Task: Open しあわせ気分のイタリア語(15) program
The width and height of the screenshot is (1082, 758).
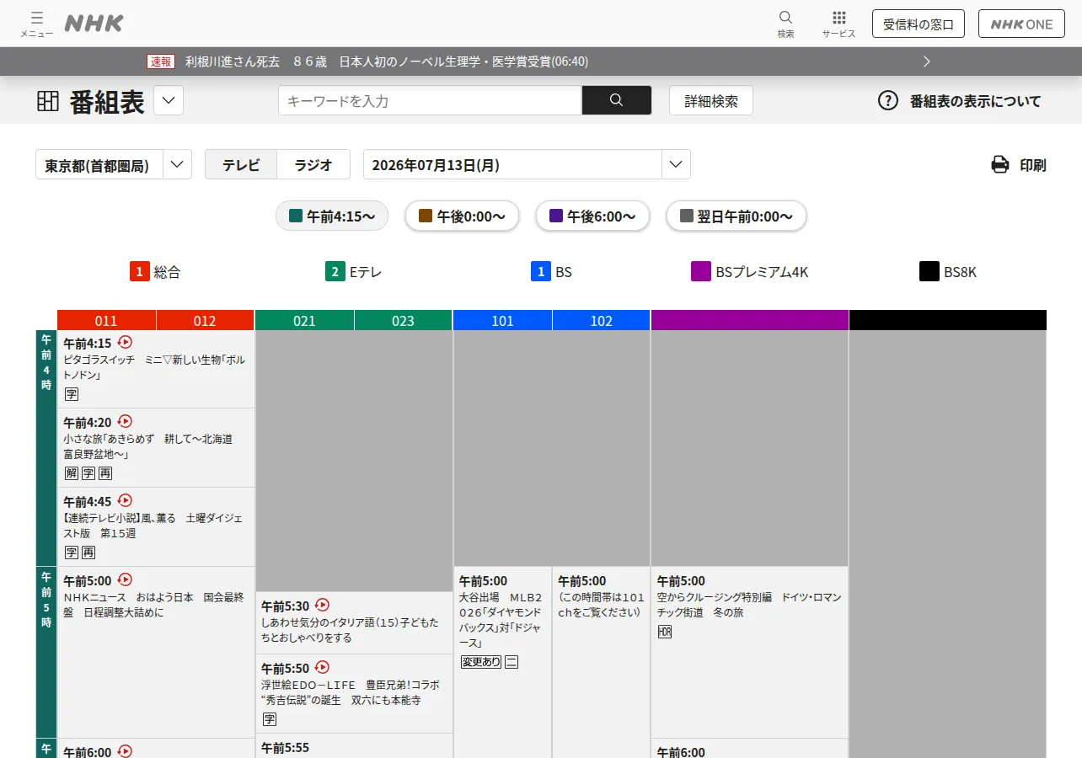Action: coord(354,622)
